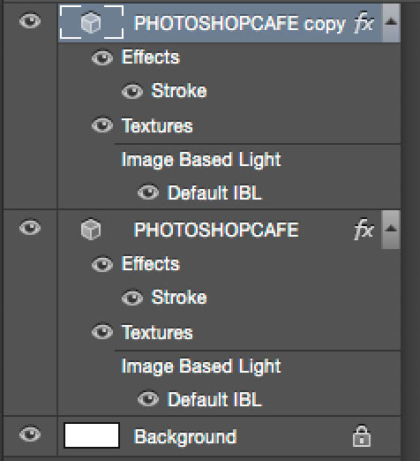Click the 3D cube thumbnail of PHOTOSHOPCAFE copy
Viewport: 420px width, 461px height.
[92, 22]
